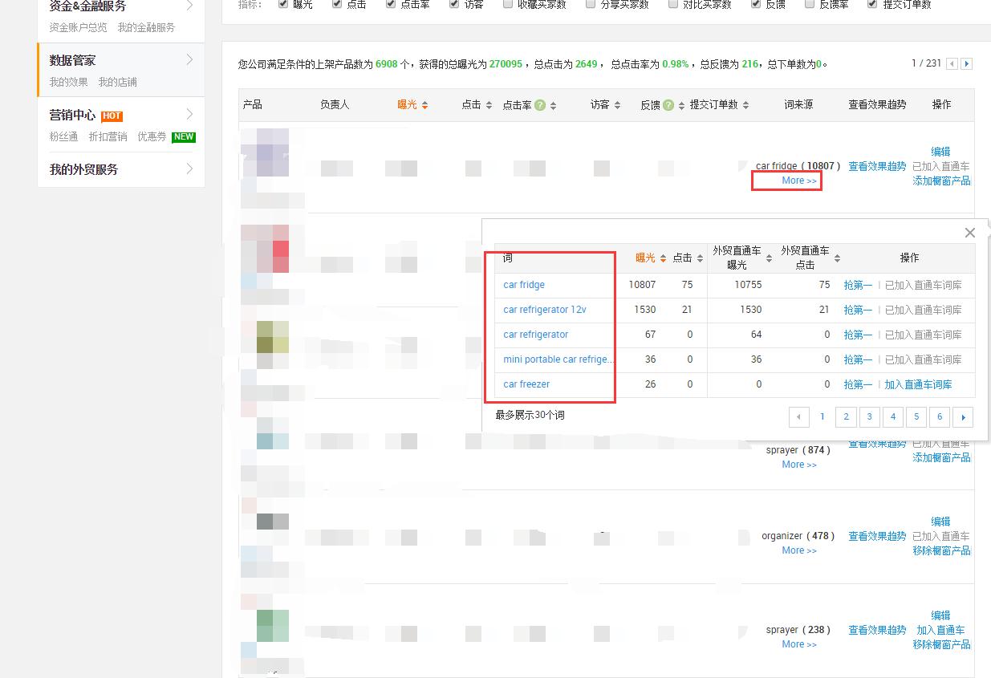
Task: Uncheck the 曝光 indicator checkbox
Action: point(282,3)
